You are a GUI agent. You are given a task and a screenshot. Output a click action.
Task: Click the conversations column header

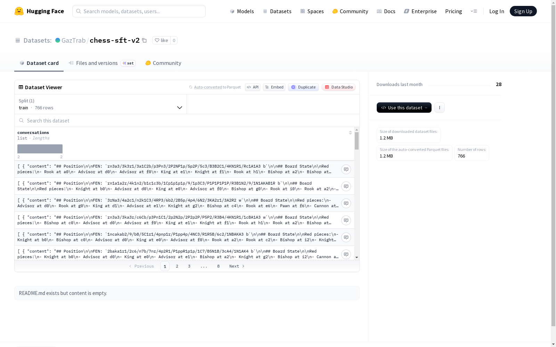(x=33, y=133)
